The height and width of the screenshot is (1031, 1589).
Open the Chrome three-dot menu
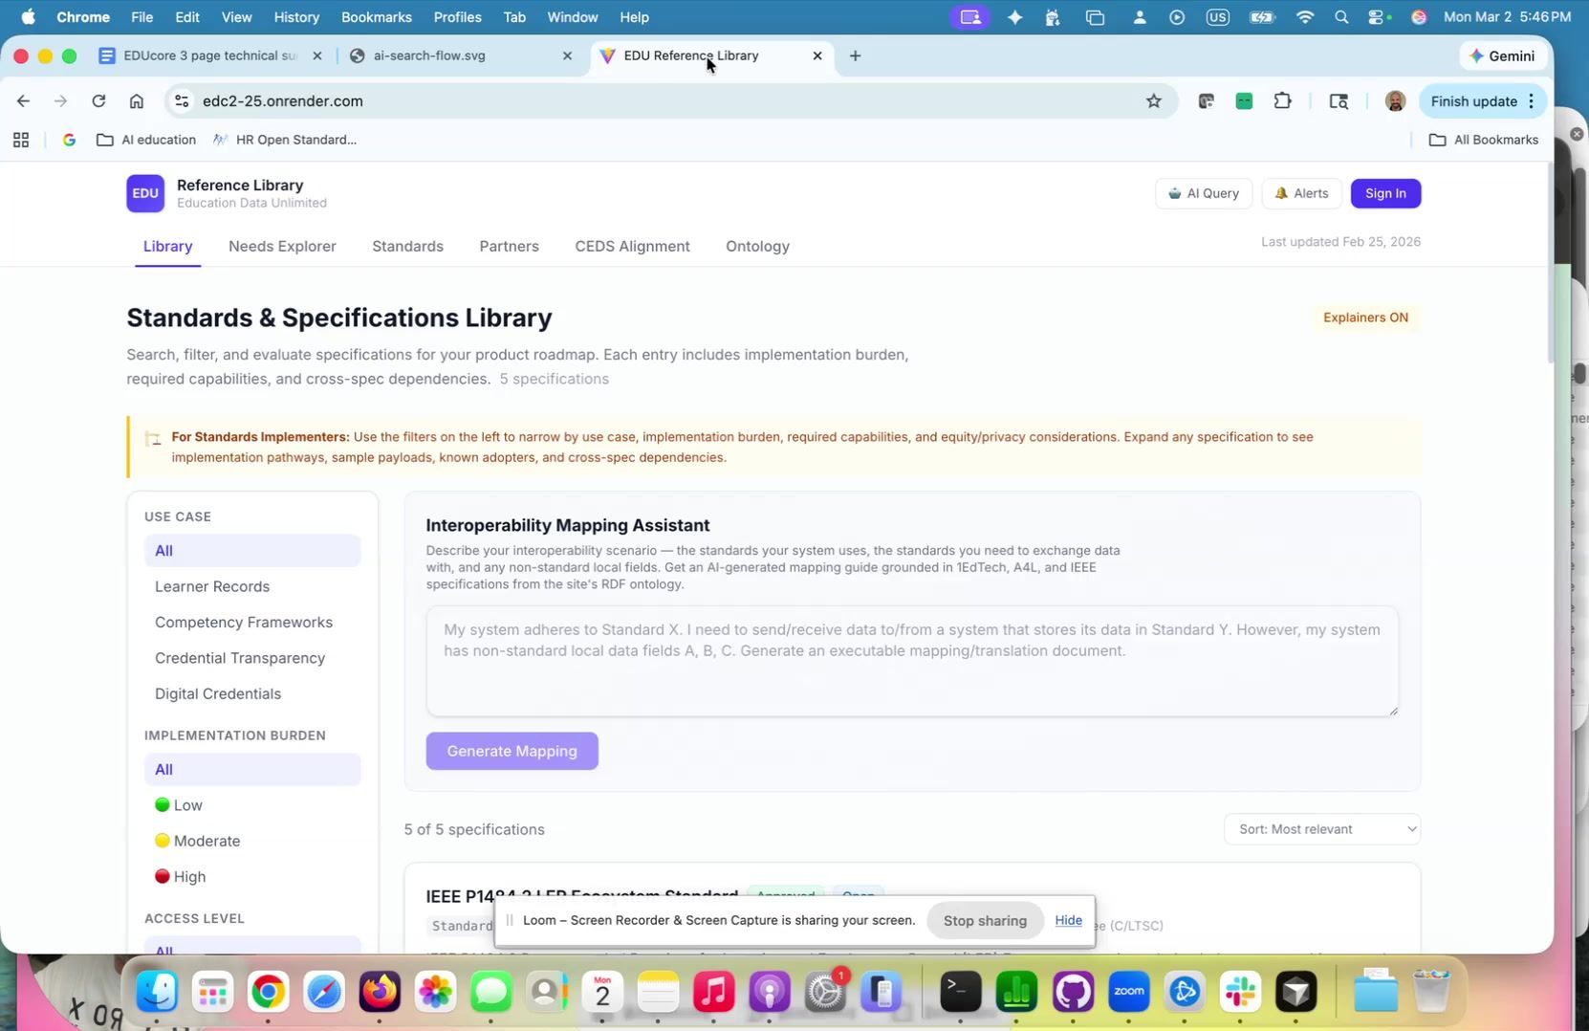coord(1532,101)
